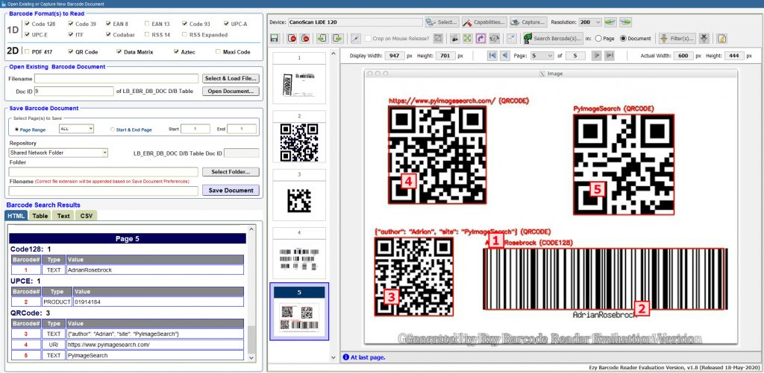
Task: Click the results panel scrollbar thumb
Action: [x=251, y=339]
